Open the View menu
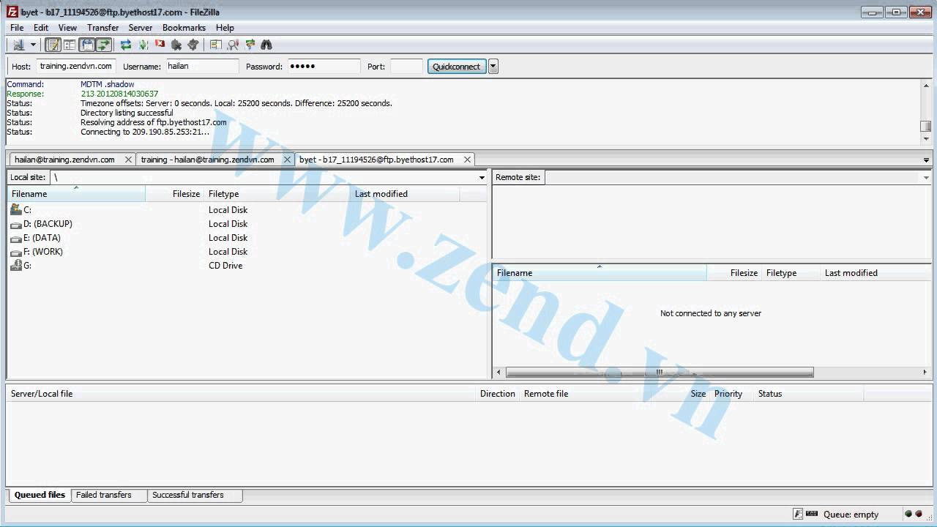 [x=67, y=28]
